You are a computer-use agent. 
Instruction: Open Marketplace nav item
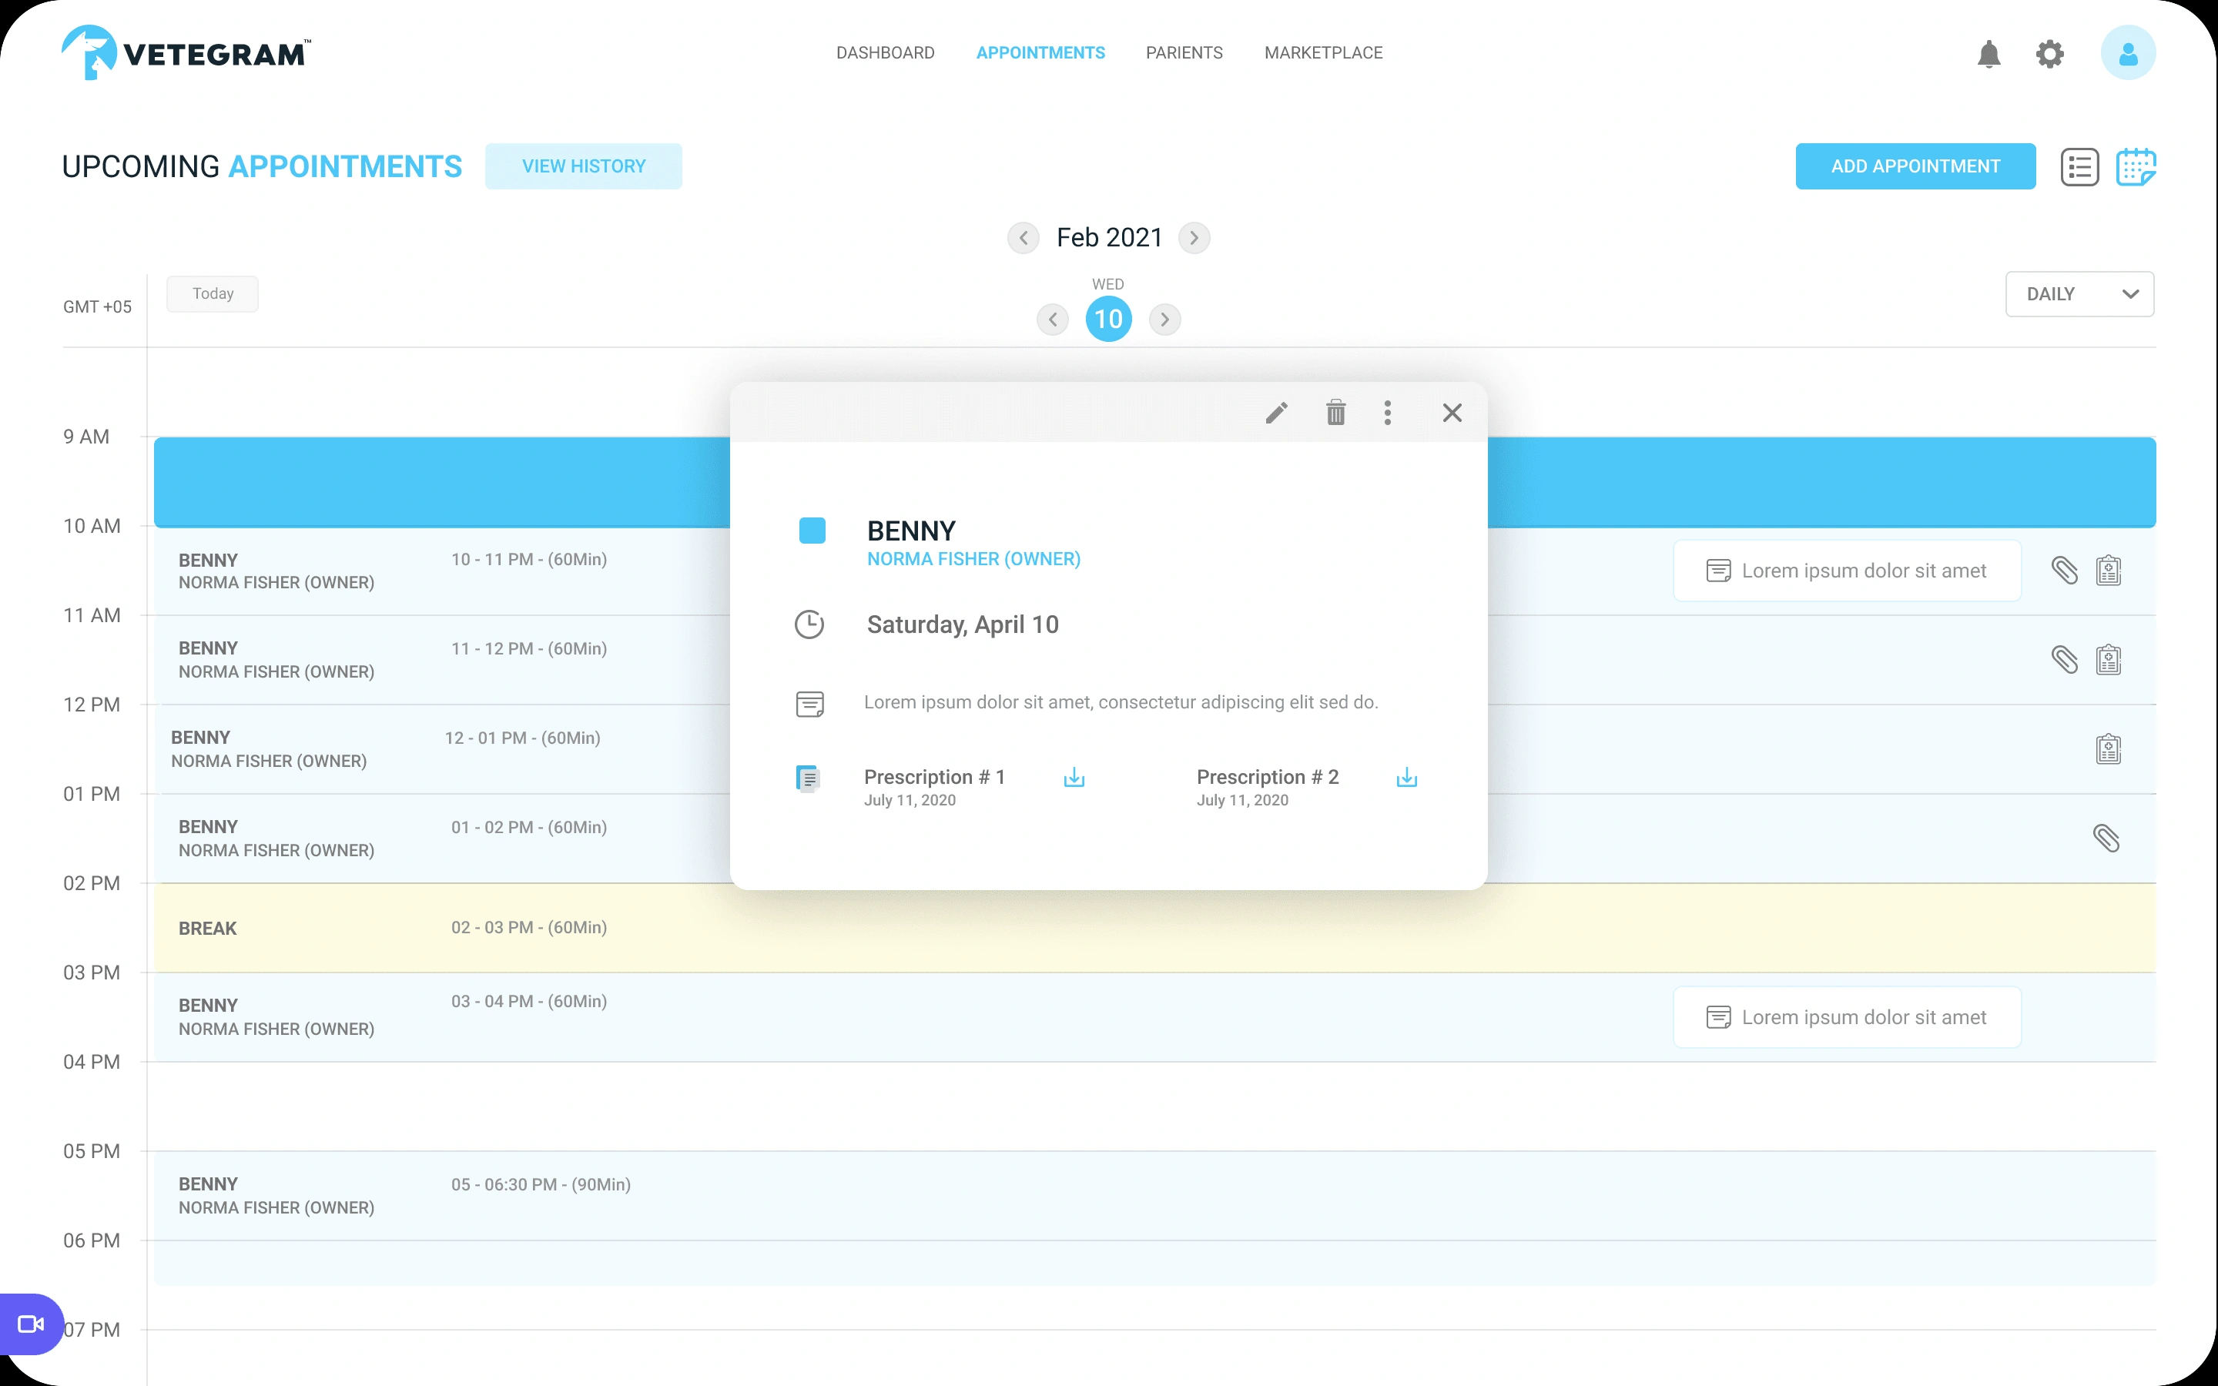coord(1322,53)
